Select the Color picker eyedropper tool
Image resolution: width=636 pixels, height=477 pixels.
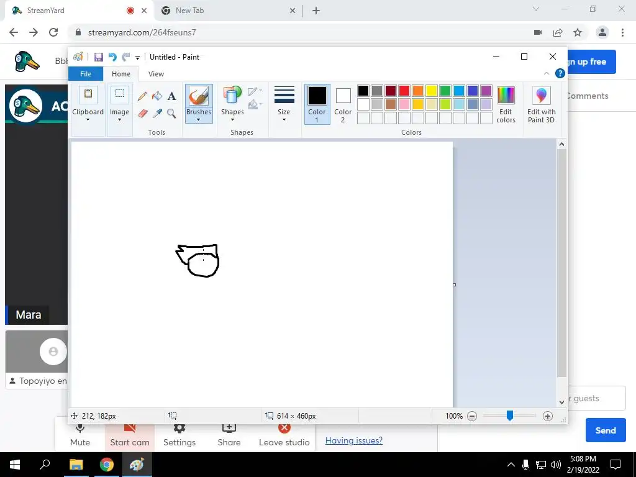157,113
